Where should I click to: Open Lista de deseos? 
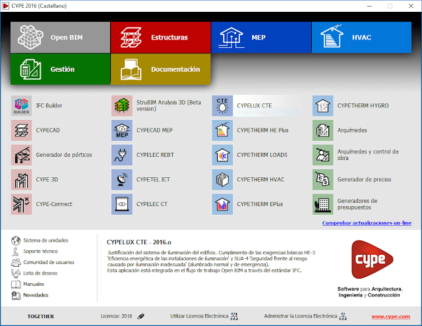[34, 273]
